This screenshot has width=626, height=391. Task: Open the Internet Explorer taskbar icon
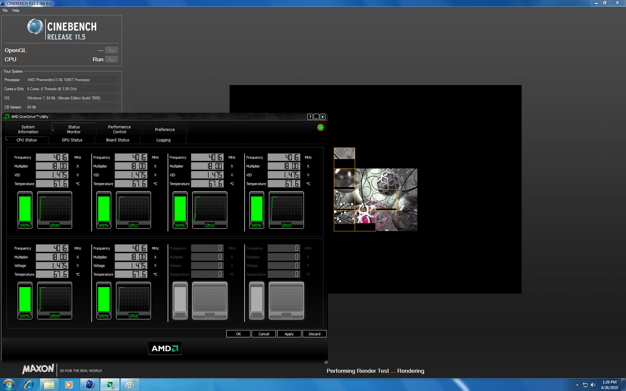point(29,385)
